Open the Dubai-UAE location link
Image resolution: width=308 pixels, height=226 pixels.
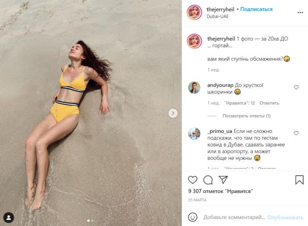[x=218, y=16]
